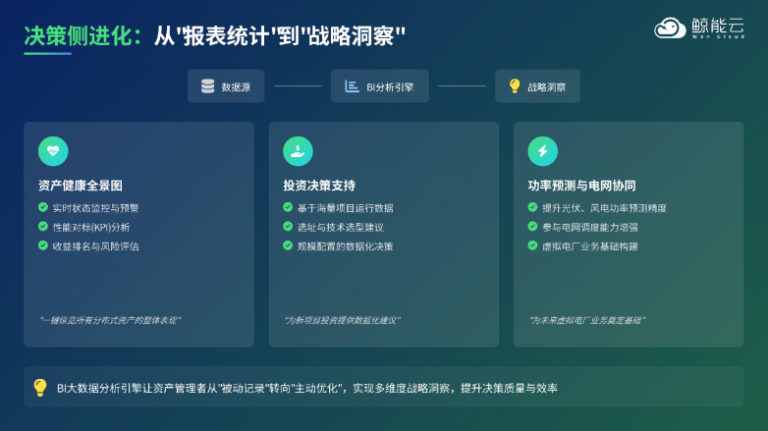768x431 pixels.
Task: Click the checkmark next to 实时状态监控与预警
Action: 43,207
